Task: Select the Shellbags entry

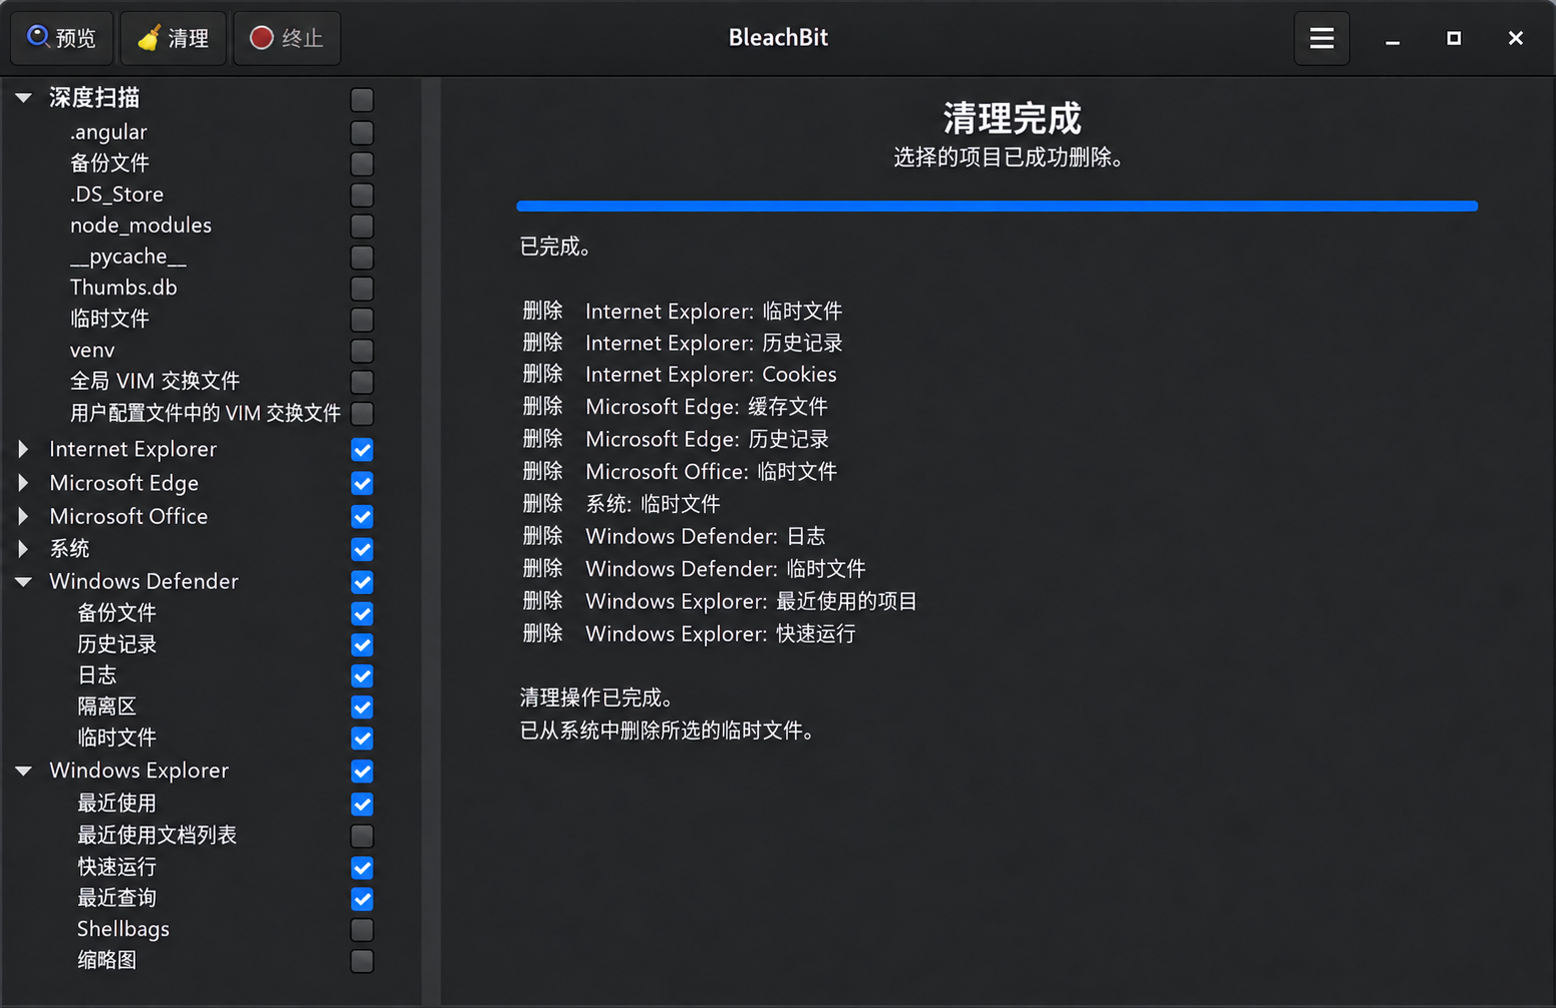Action: tap(124, 929)
